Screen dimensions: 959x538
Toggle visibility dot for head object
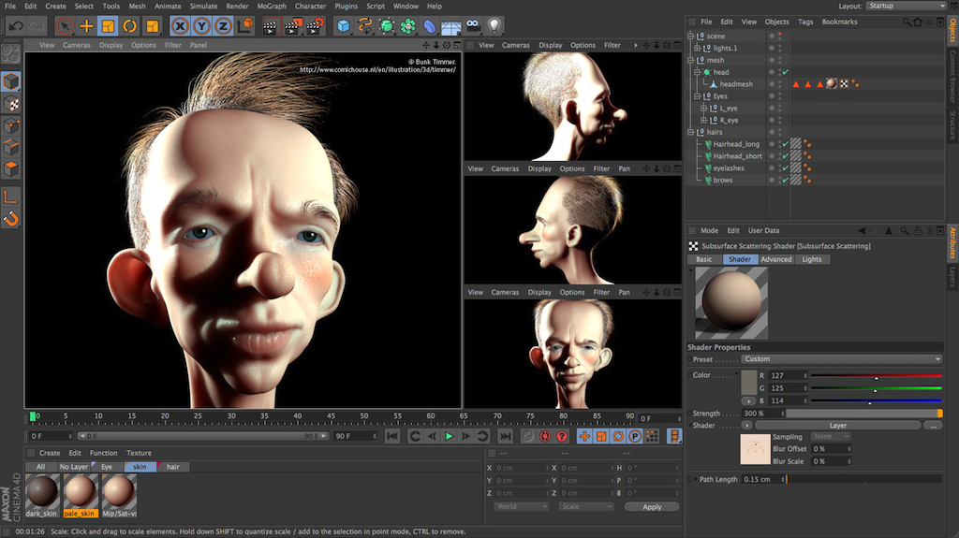(780, 70)
